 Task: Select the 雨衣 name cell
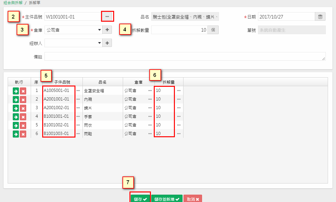[x=103, y=125]
